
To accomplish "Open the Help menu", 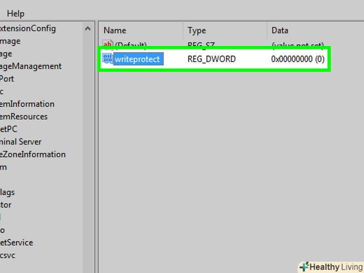I will click(15, 13).
